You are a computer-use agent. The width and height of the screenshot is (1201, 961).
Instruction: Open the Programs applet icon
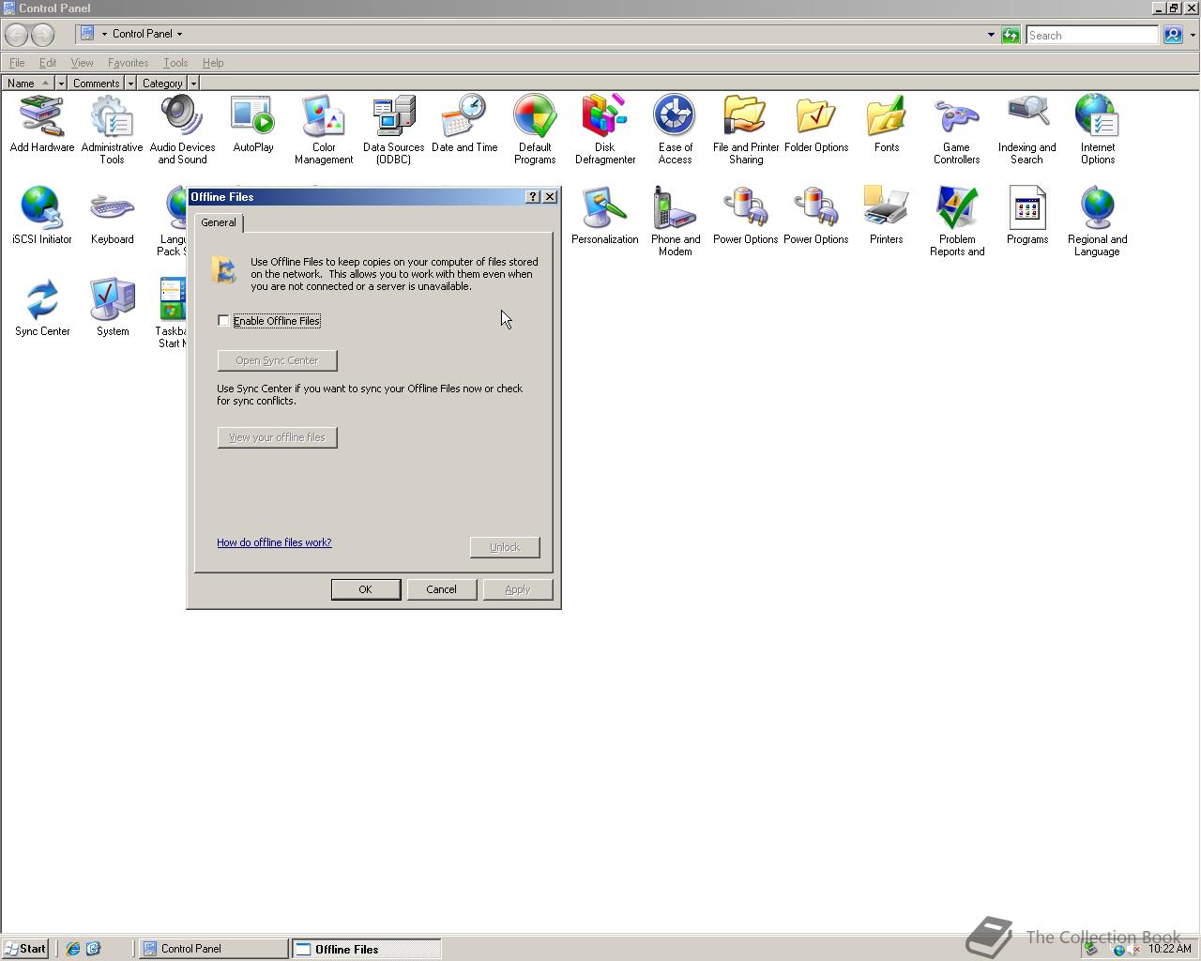point(1027,216)
